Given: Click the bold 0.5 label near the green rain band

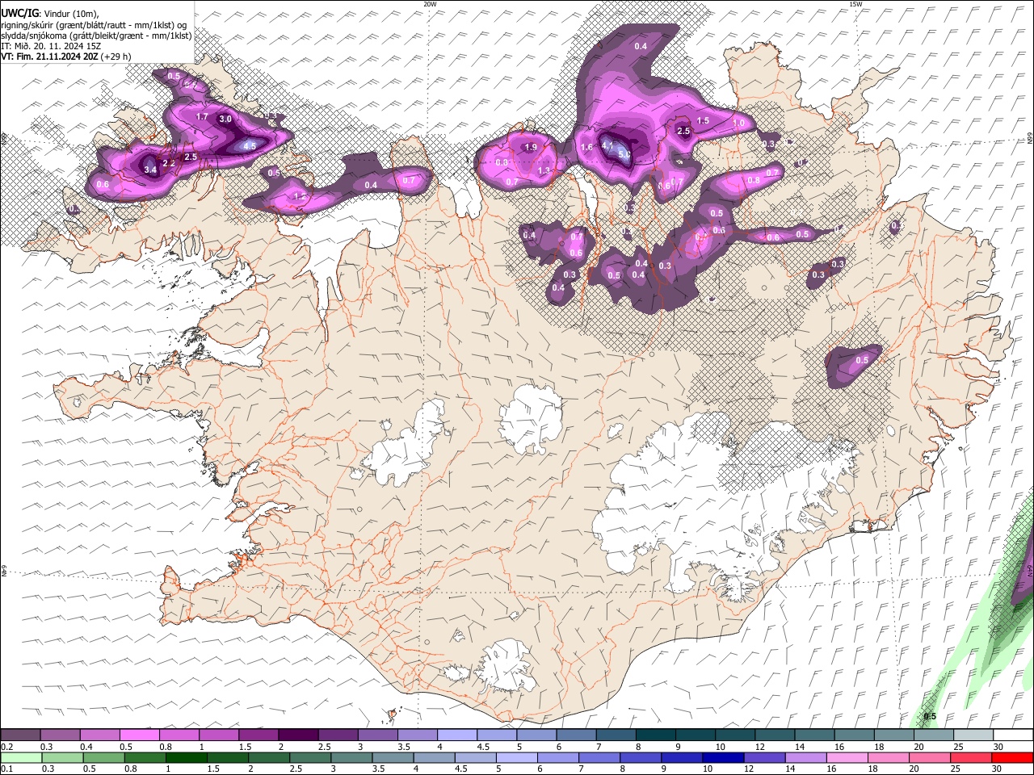Looking at the screenshot, I should 930,716.
